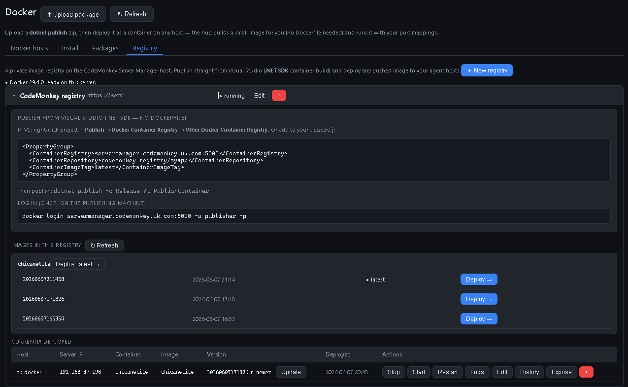Click the 'chicanelite' image name heading
628x387 pixels.
click(34, 264)
